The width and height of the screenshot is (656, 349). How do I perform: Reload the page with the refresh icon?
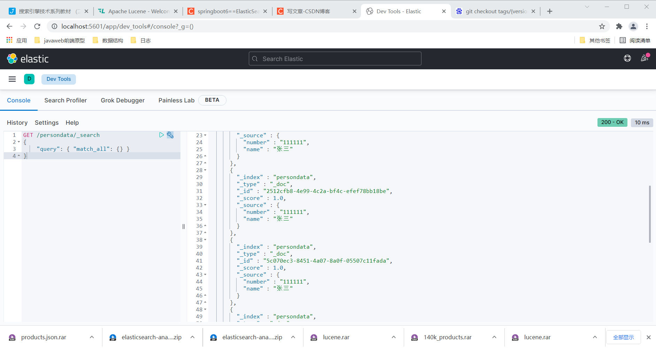pyautogui.click(x=37, y=26)
